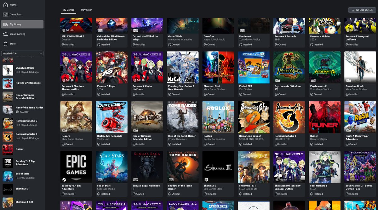Open Senua's Saga: Hellblade II cover
378x210 pixels.
[x=147, y=167]
